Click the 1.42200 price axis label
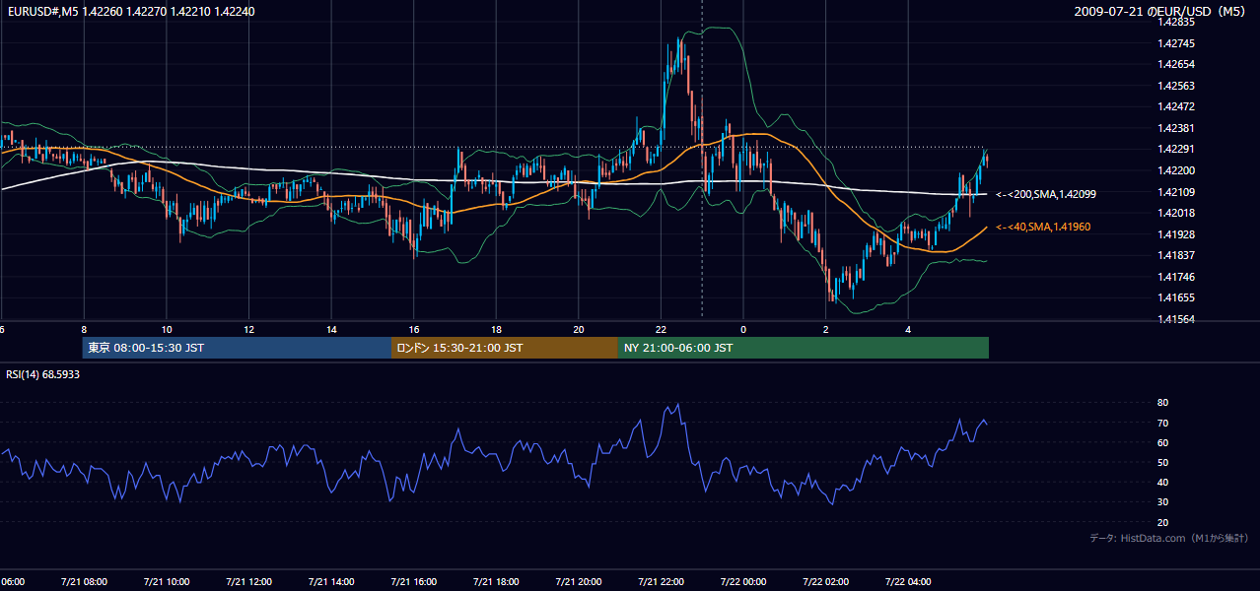This screenshot has width=1260, height=591. [x=1177, y=170]
